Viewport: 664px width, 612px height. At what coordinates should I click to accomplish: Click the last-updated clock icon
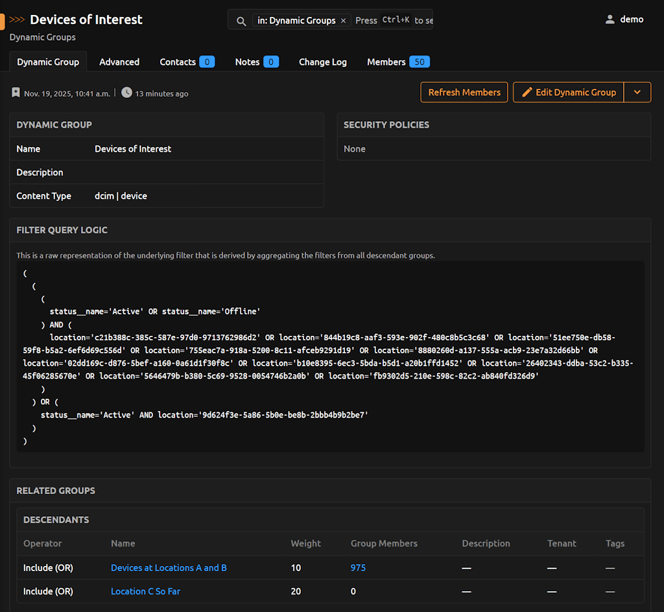[x=126, y=93]
